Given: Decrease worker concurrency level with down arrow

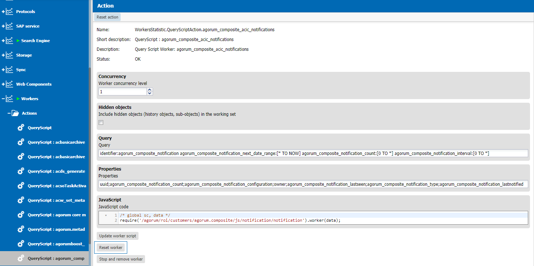Looking at the screenshot, I should tap(150, 94).
